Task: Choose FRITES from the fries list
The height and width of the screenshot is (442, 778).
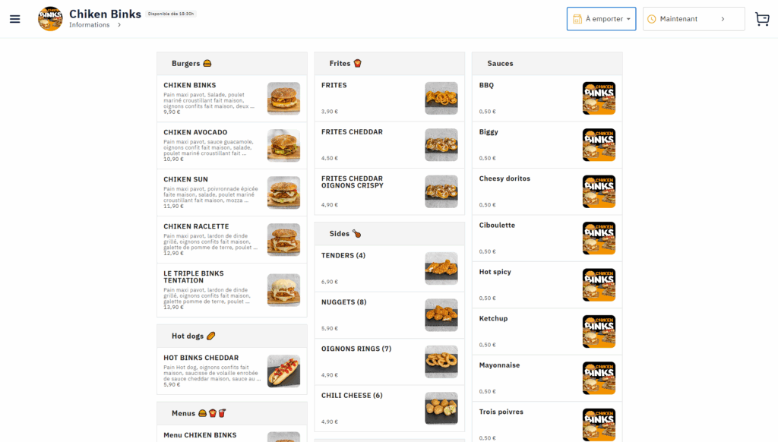Action: point(334,85)
